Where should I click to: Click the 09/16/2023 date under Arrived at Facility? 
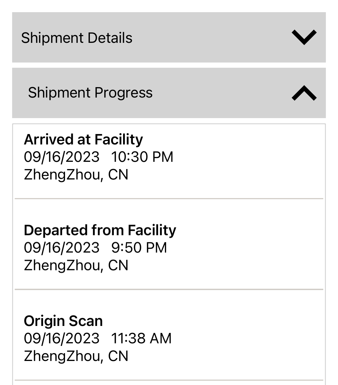tap(62, 157)
